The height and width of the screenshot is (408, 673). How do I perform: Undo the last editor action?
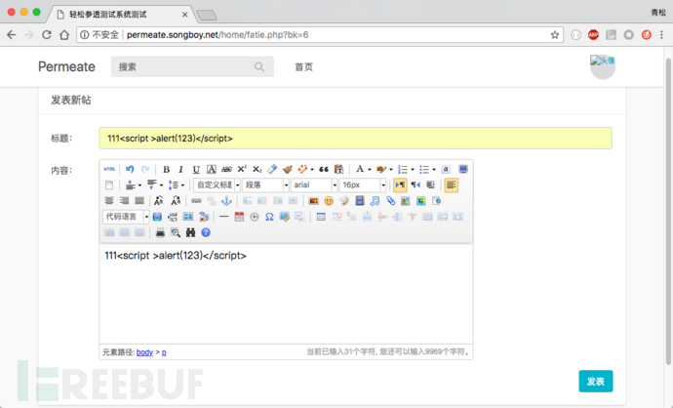[x=130, y=169]
